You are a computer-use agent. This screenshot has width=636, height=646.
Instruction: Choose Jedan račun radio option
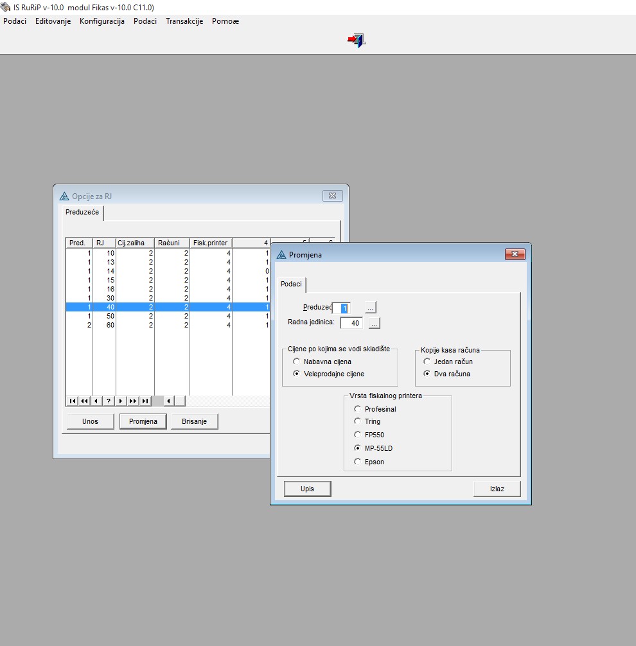coord(427,362)
